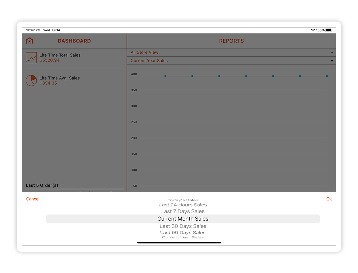Click the Life Time Total Sales label
The image size is (358, 273).
60,55
